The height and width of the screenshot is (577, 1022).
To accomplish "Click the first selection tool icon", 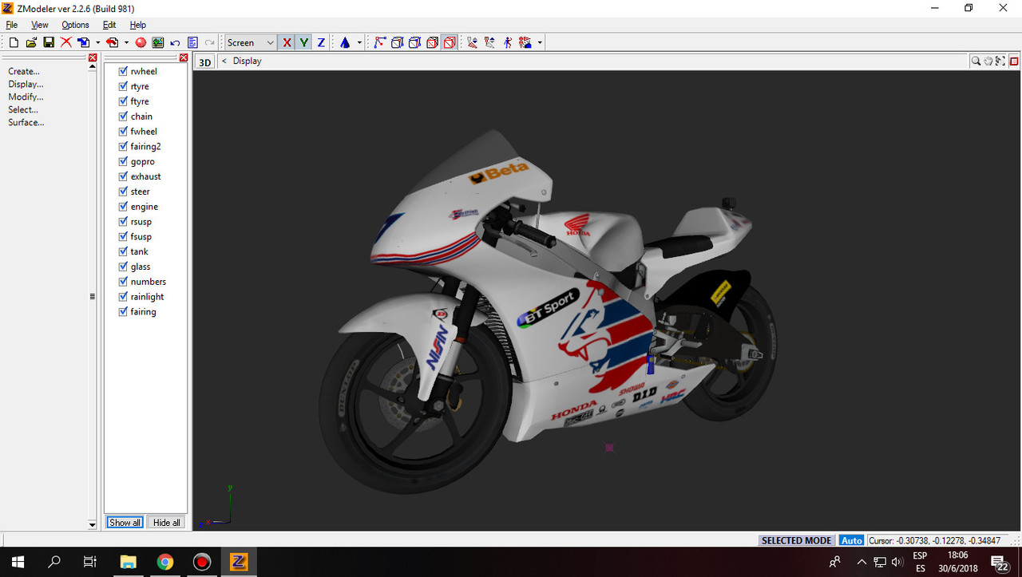I will (x=473, y=42).
